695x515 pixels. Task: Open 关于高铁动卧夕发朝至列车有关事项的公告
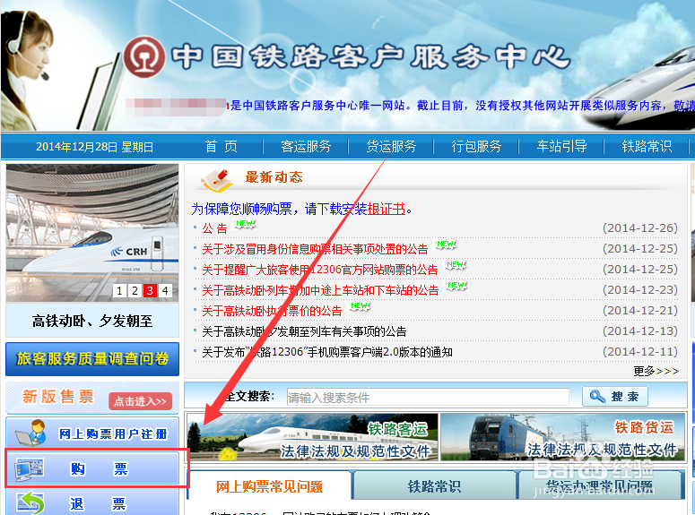tap(304, 331)
